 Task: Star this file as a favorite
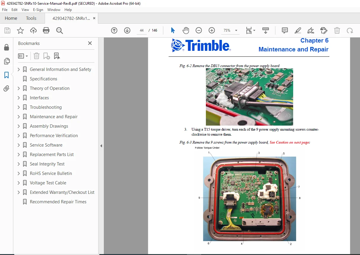tap(20, 30)
